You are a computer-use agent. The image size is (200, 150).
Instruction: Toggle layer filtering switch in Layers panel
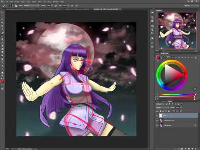182,104
